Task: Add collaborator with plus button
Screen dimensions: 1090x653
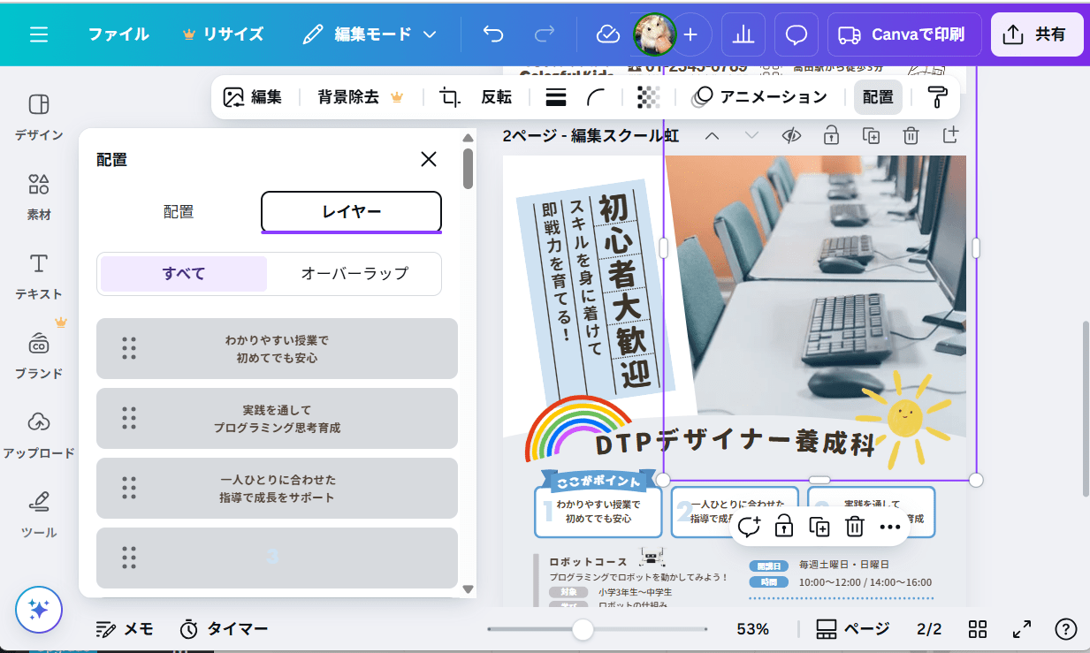Action: (690, 34)
